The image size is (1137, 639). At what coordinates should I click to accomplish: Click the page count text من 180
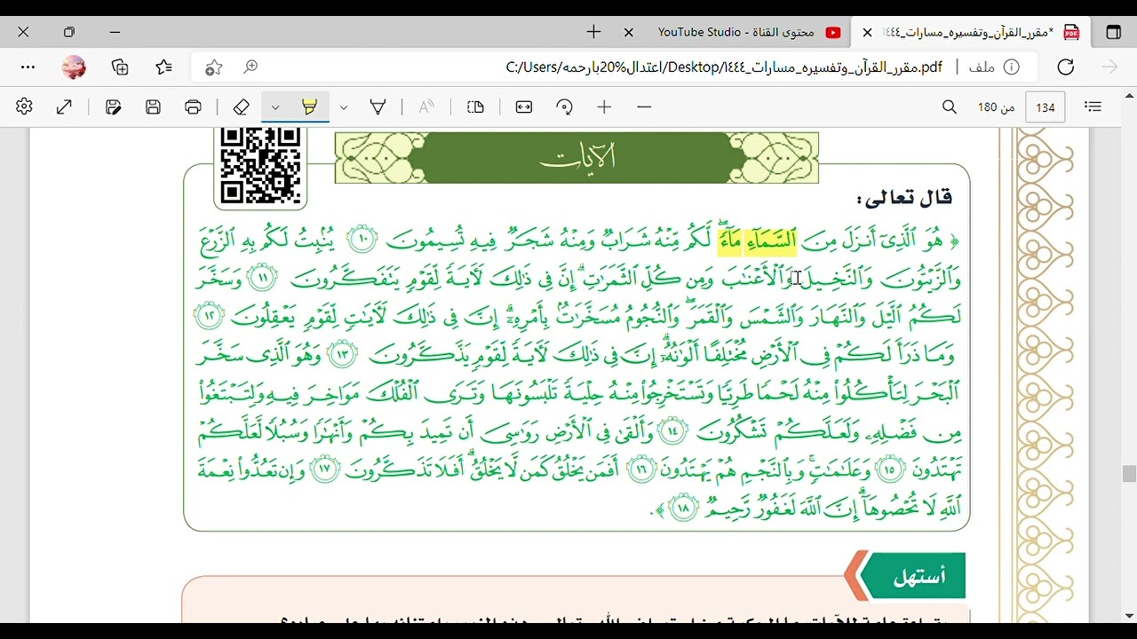click(996, 107)
